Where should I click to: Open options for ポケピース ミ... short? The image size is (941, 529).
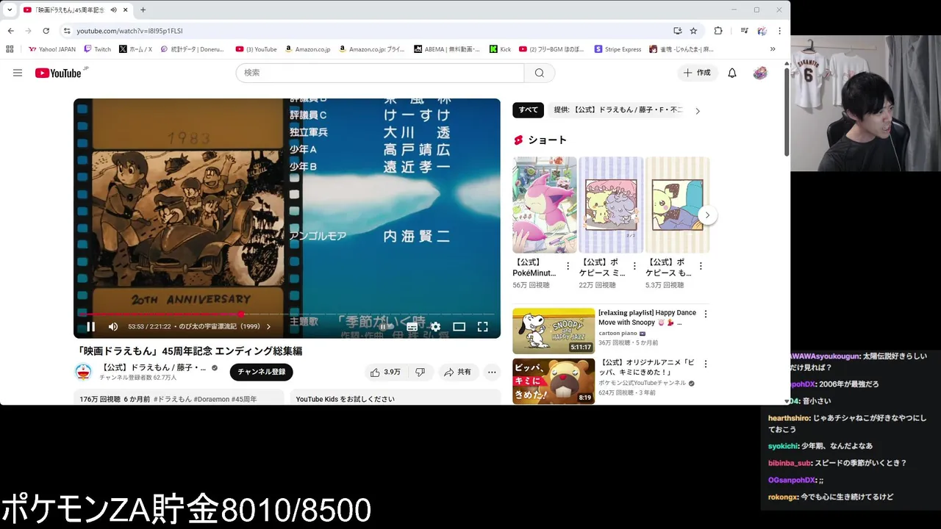coord(634,266)
